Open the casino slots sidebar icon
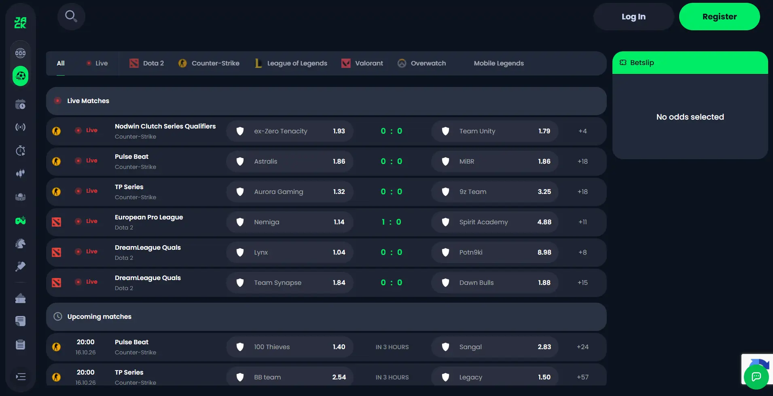 tap(20, 53)
